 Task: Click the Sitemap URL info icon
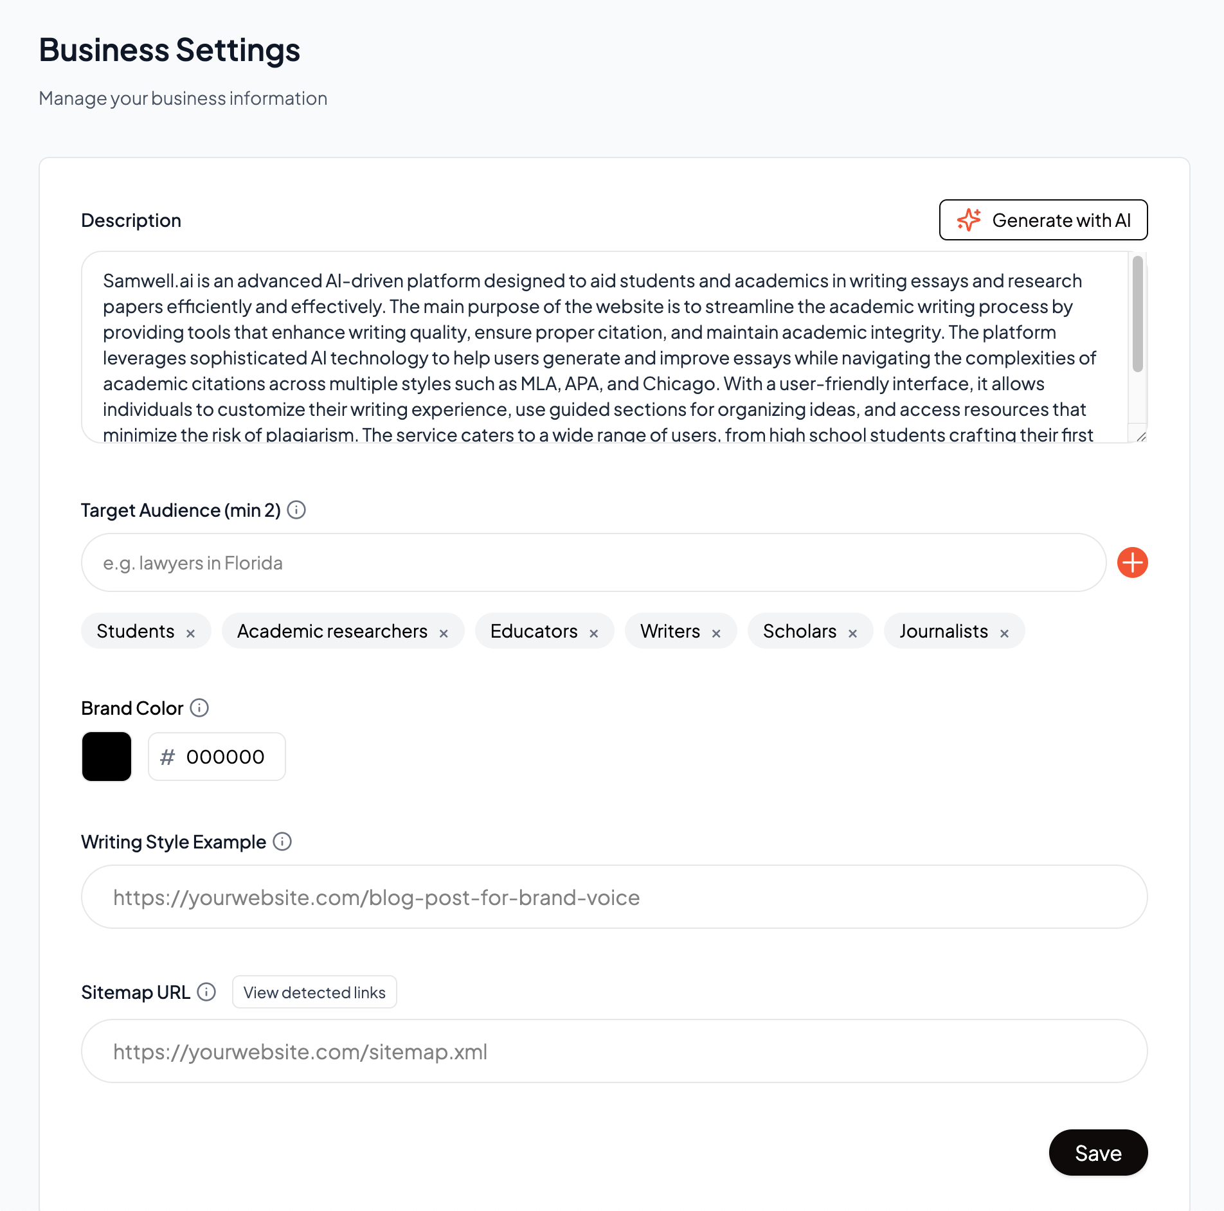click(206, 992)
